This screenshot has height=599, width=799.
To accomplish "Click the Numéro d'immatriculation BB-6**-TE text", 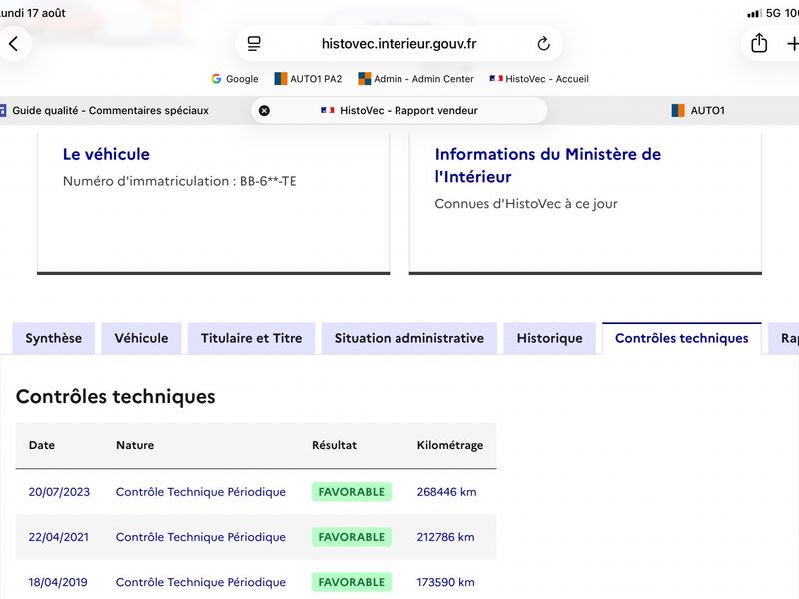I will [180, 181].
